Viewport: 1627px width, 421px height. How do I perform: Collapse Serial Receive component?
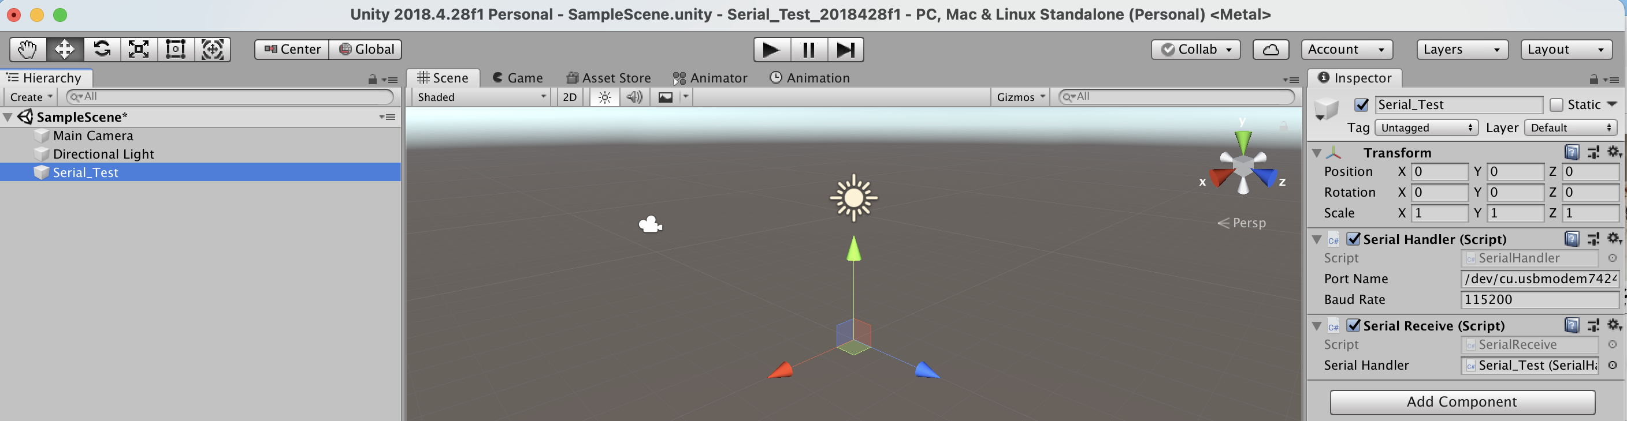click(1317, 326)
